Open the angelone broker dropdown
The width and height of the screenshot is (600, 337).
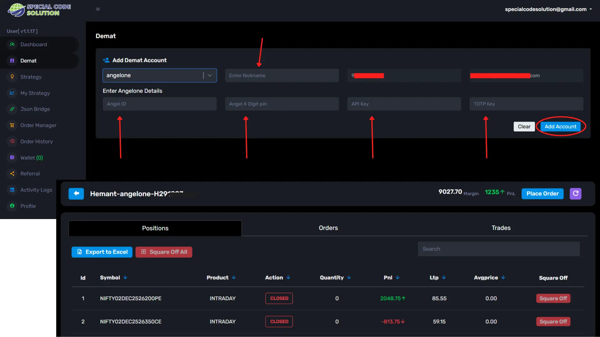coord(210,75)
